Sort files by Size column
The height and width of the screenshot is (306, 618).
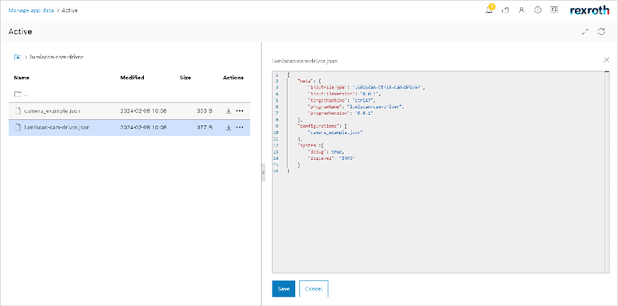click(184, 78)
